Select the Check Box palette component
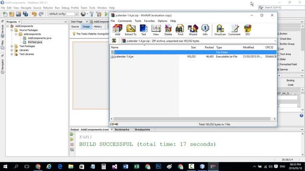Image resolution: width=305 pixels, height=171 pixels. [285, 39]
